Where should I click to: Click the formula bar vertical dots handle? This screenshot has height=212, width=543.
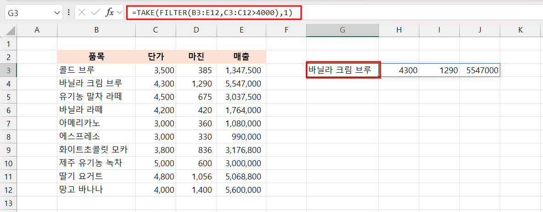69,13
